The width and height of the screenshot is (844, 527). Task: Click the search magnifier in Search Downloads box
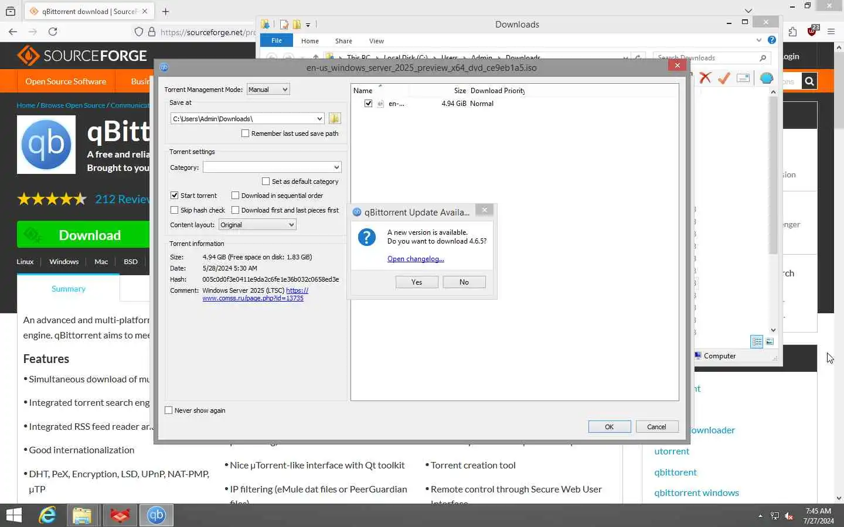763,58
